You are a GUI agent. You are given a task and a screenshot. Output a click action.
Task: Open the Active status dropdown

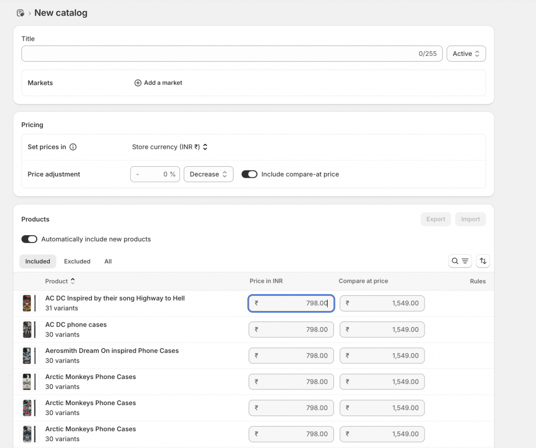click(x=465, y=53)
